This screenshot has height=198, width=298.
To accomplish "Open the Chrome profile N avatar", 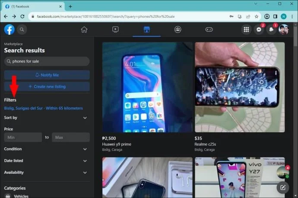I will [x=284, y=16].
